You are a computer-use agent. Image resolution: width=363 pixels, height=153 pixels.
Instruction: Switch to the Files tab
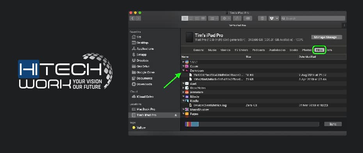pyautogui.click(x=319, y=50)
